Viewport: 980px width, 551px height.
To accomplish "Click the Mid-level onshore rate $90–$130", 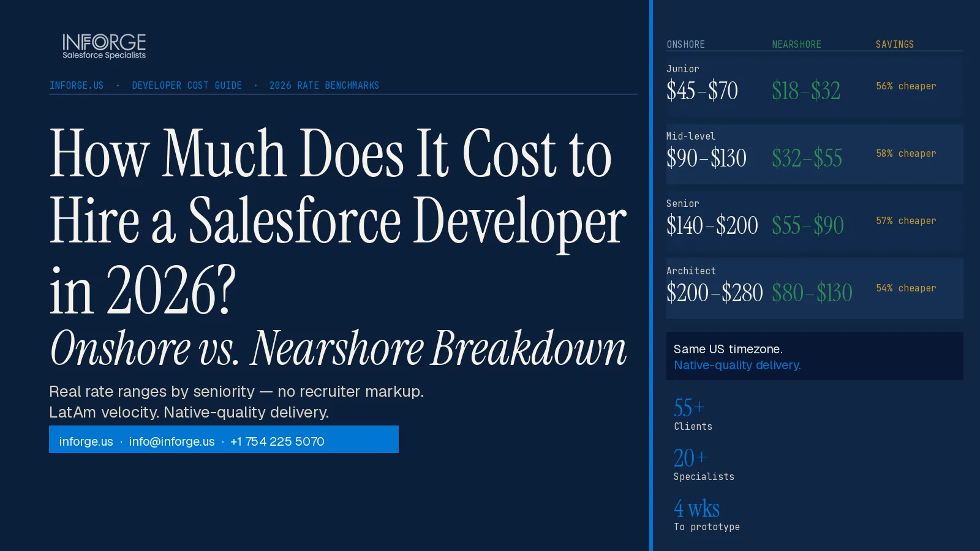I will pos(706,159).
